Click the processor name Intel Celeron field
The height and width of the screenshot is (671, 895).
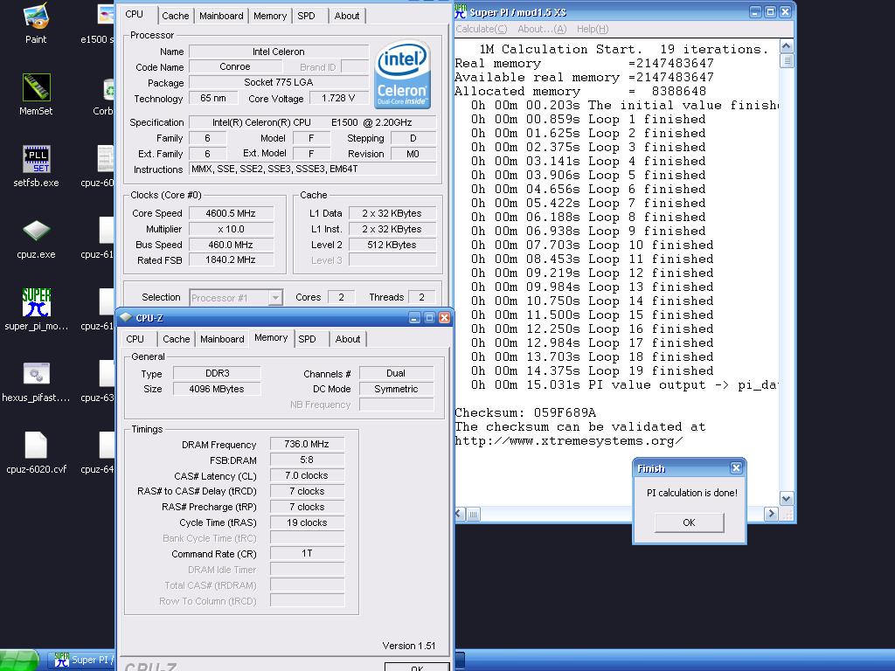point(279,52)
